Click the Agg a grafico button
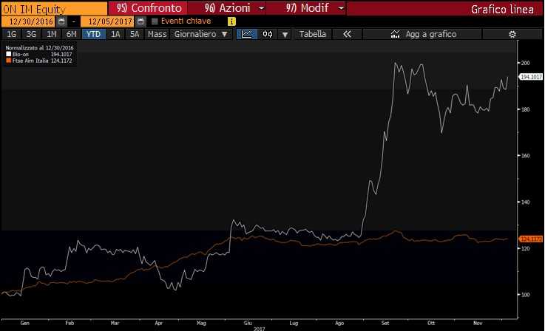Image resolution: width=545 pixels, height=331 pixels. [422, 34]
